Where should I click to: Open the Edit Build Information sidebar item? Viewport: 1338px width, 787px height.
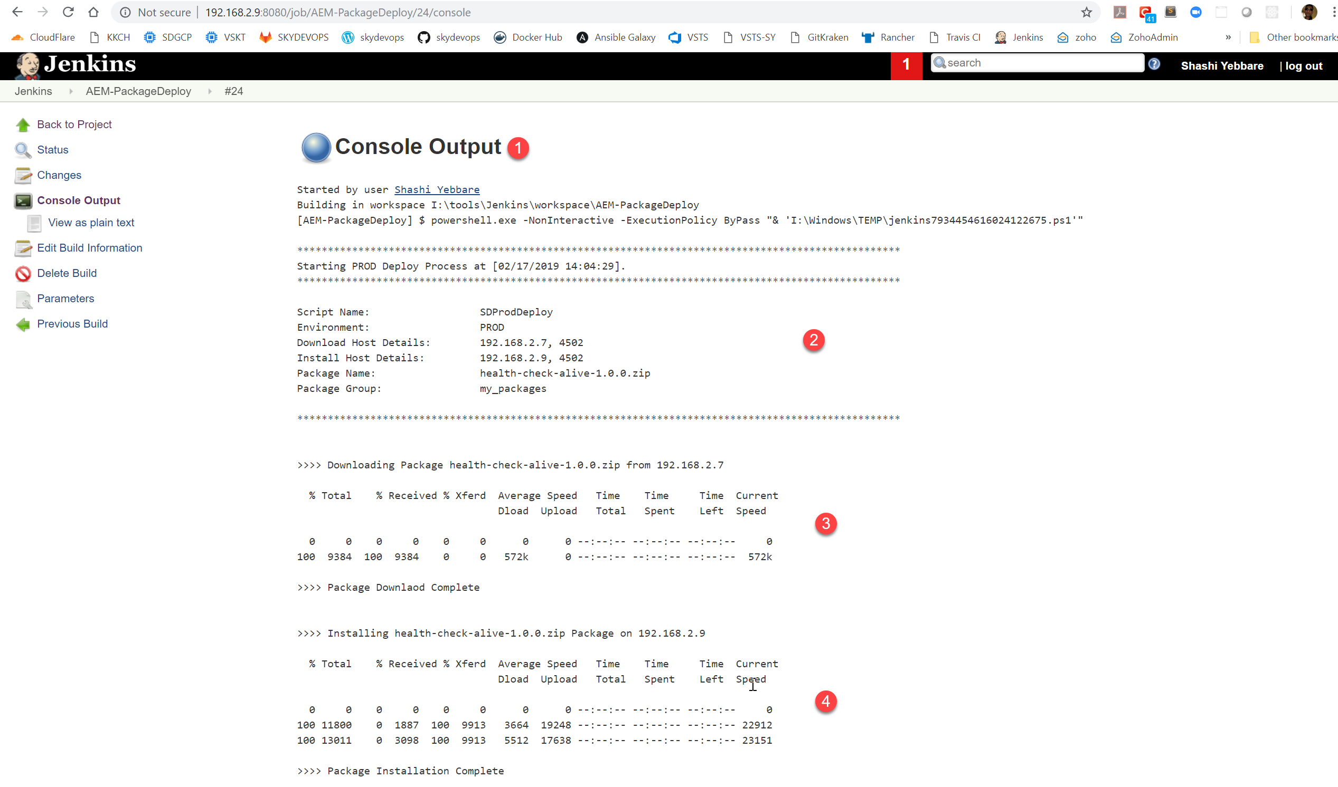click(x=89, y=248)
